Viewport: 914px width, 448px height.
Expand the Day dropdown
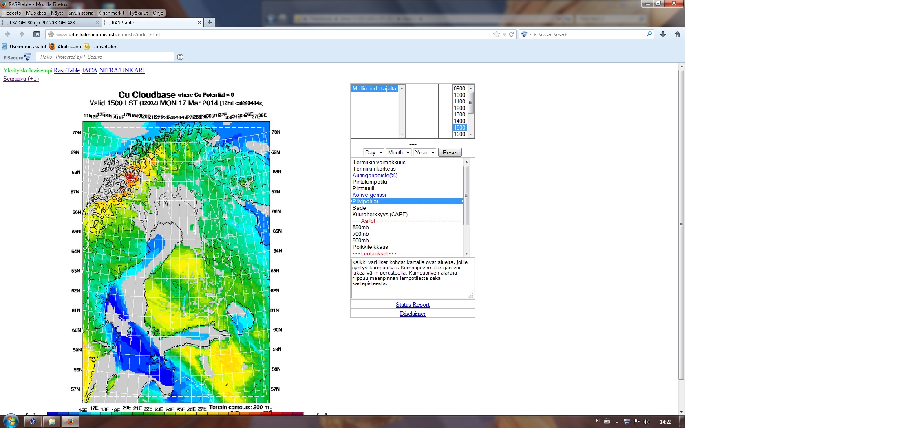pyautogui.click(x=374, y=152)
